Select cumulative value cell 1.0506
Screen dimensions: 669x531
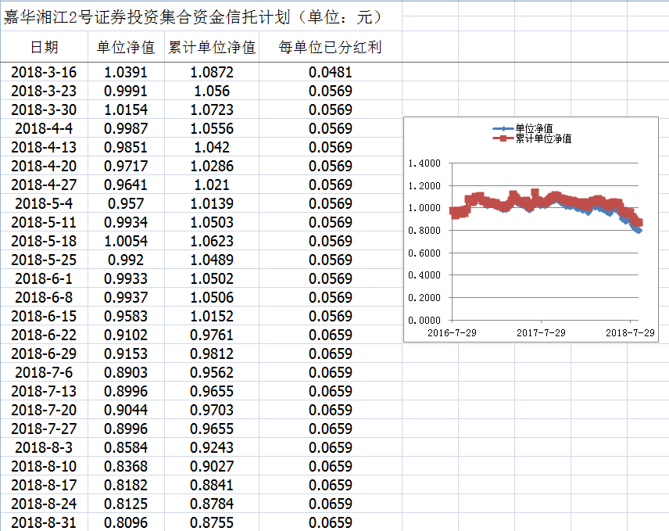(x=212, y=297)
